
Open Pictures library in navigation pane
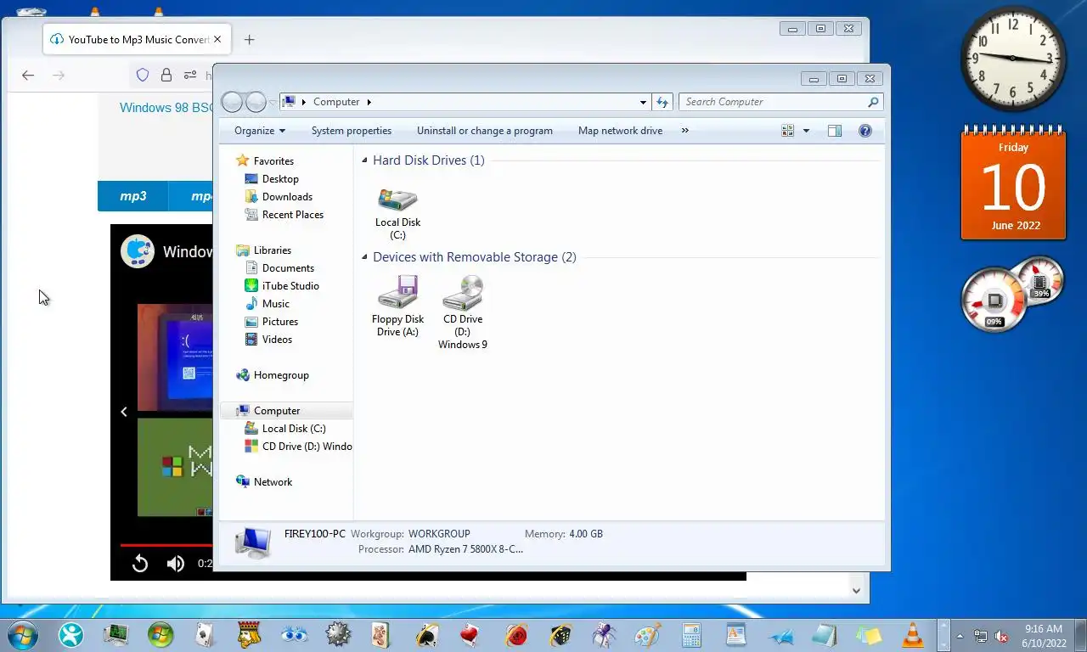click(x=280, y=322)
